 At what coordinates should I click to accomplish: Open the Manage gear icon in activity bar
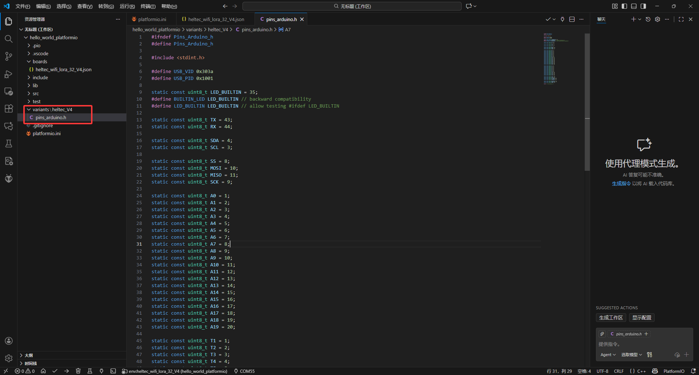click(8, 358)
